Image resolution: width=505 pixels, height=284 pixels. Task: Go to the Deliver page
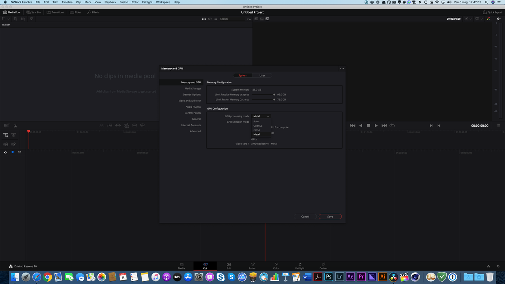[x=324, y=266]
